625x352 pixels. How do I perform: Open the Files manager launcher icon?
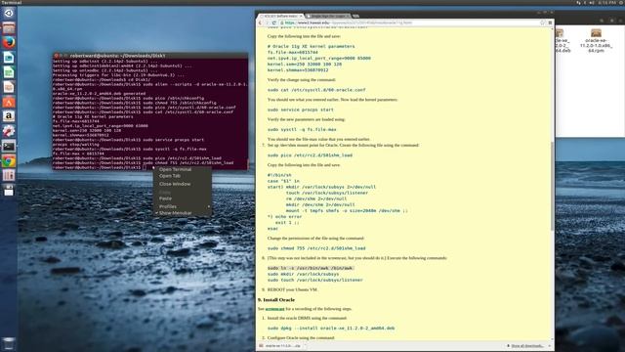click(9, 28)
